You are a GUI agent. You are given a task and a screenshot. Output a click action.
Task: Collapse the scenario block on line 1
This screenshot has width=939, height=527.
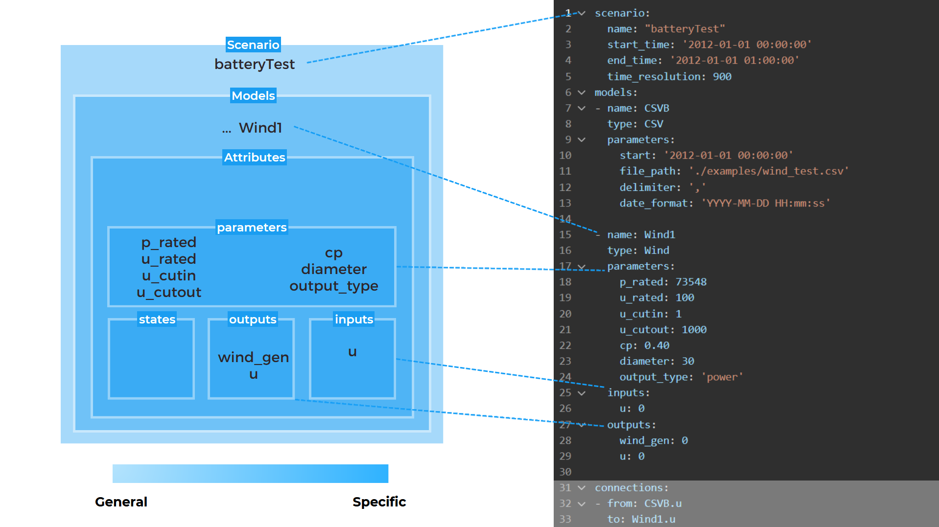pyautogui.click(x=582, y=13)
